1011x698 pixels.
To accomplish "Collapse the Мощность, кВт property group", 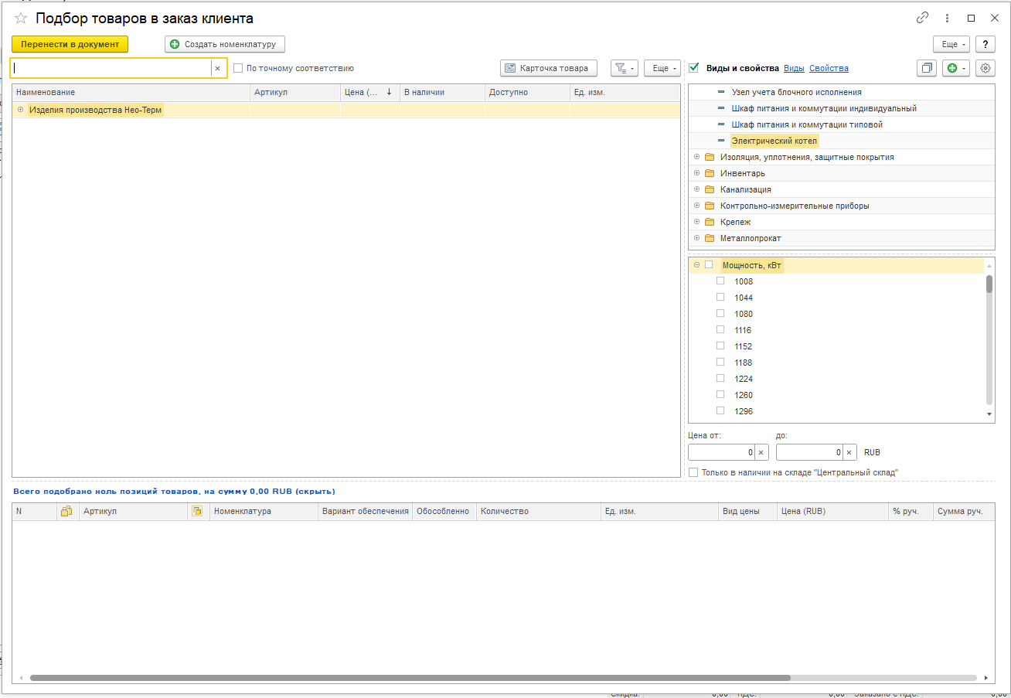I will click(x=696, y=264).
